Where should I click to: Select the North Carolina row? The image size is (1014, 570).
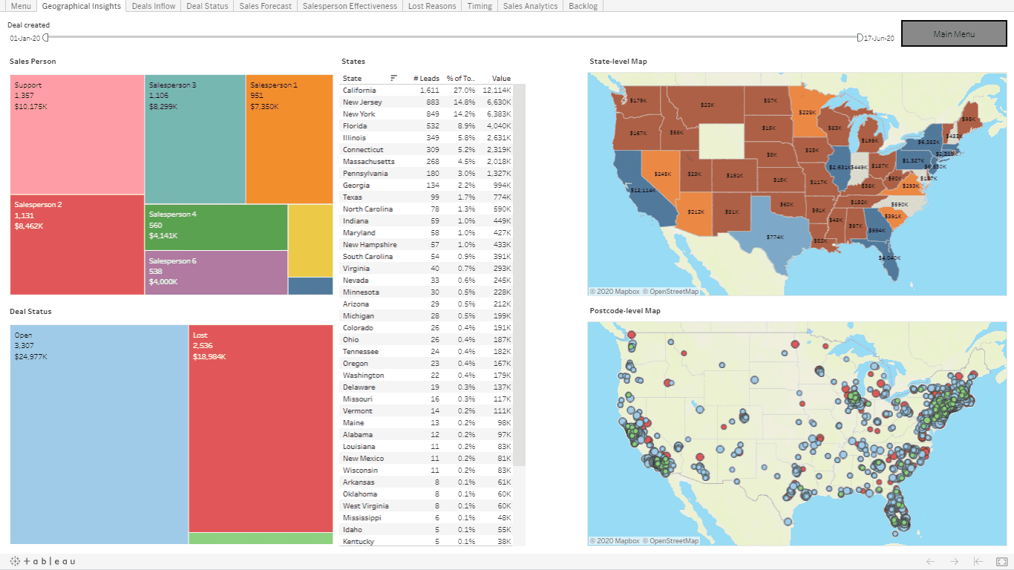click(x=427, y=209)
